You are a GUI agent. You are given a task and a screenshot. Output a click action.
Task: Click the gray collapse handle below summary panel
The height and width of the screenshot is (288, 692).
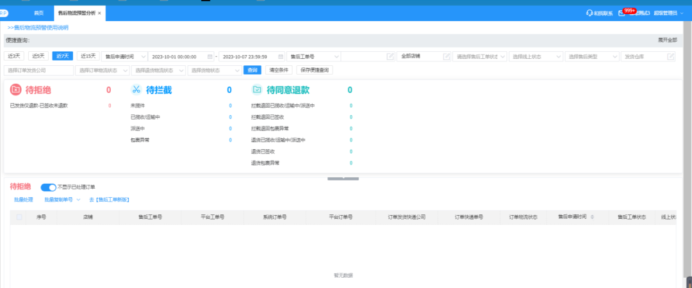pyautogui.click(x=343, y=178)
